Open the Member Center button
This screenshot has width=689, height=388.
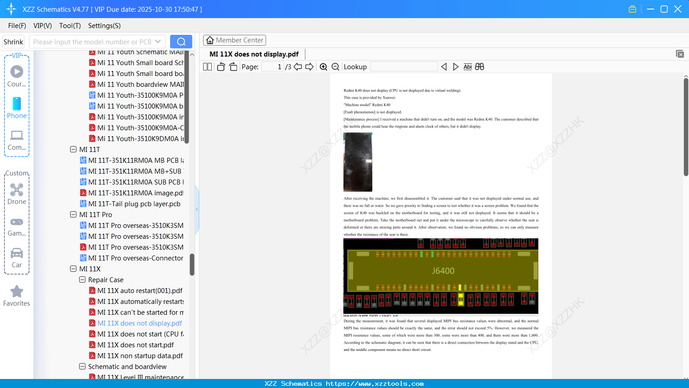coord(234,40)
